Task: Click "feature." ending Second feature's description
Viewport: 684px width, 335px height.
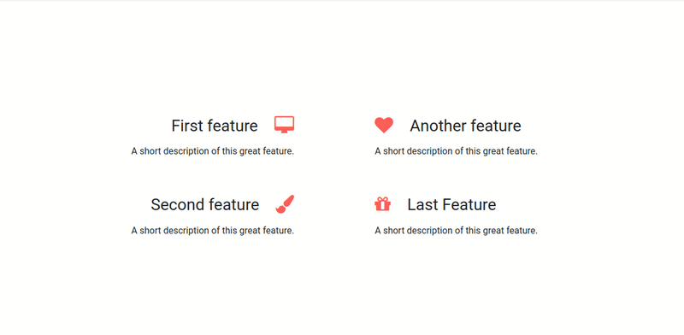Action: [279, 231]
